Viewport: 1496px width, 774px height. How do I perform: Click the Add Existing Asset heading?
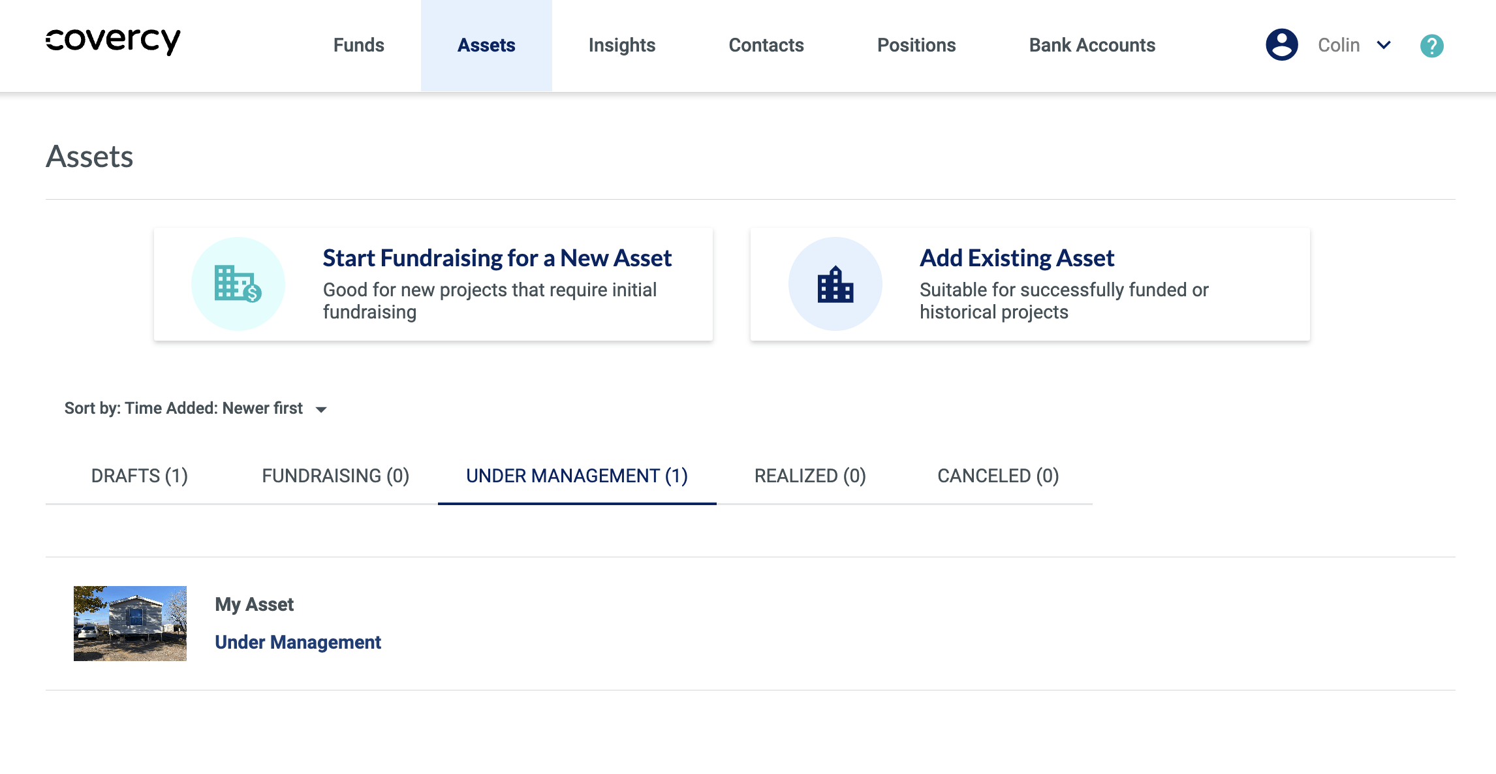[x=1016, y=258]
